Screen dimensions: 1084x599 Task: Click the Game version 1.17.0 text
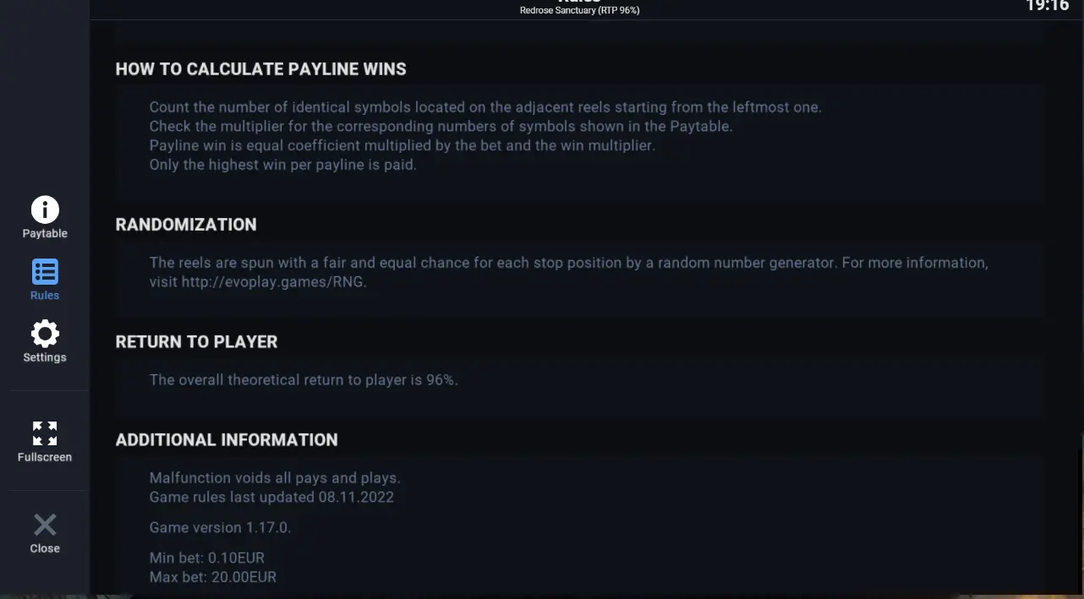click(220, 527)
